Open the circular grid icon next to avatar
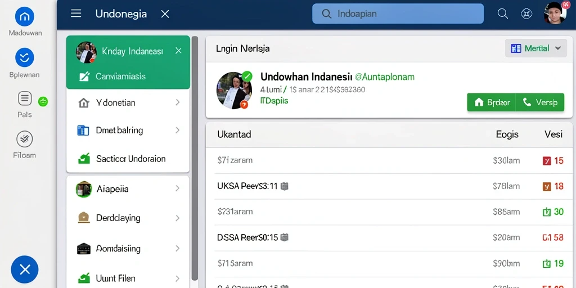This screenshot has height=288, width=576. click(526, 14)
